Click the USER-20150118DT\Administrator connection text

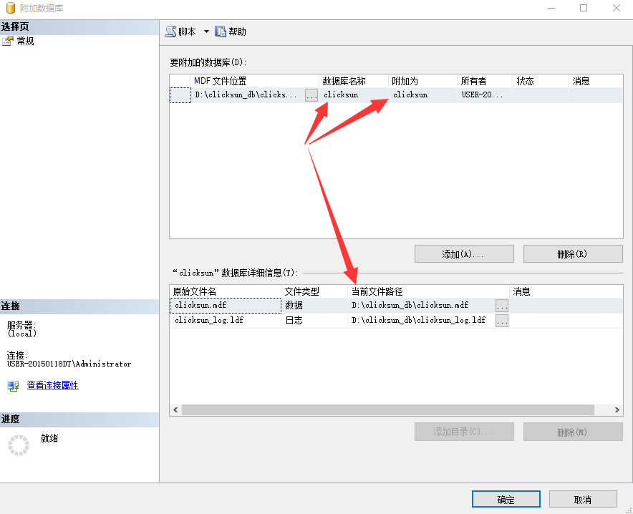click(69, 364)
